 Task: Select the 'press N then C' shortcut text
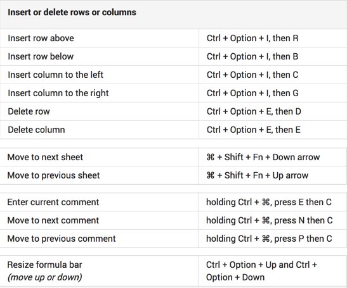pos(303,221)
